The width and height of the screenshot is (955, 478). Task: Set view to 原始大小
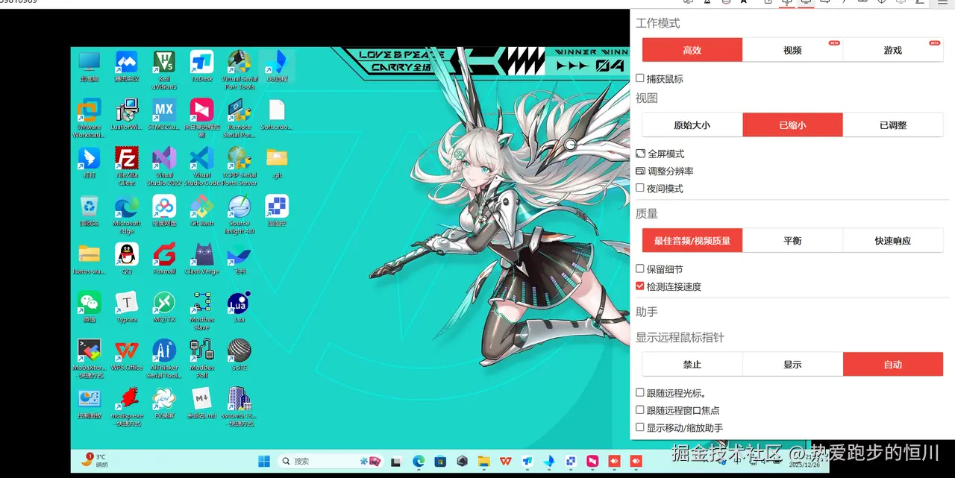pos(692,125)
